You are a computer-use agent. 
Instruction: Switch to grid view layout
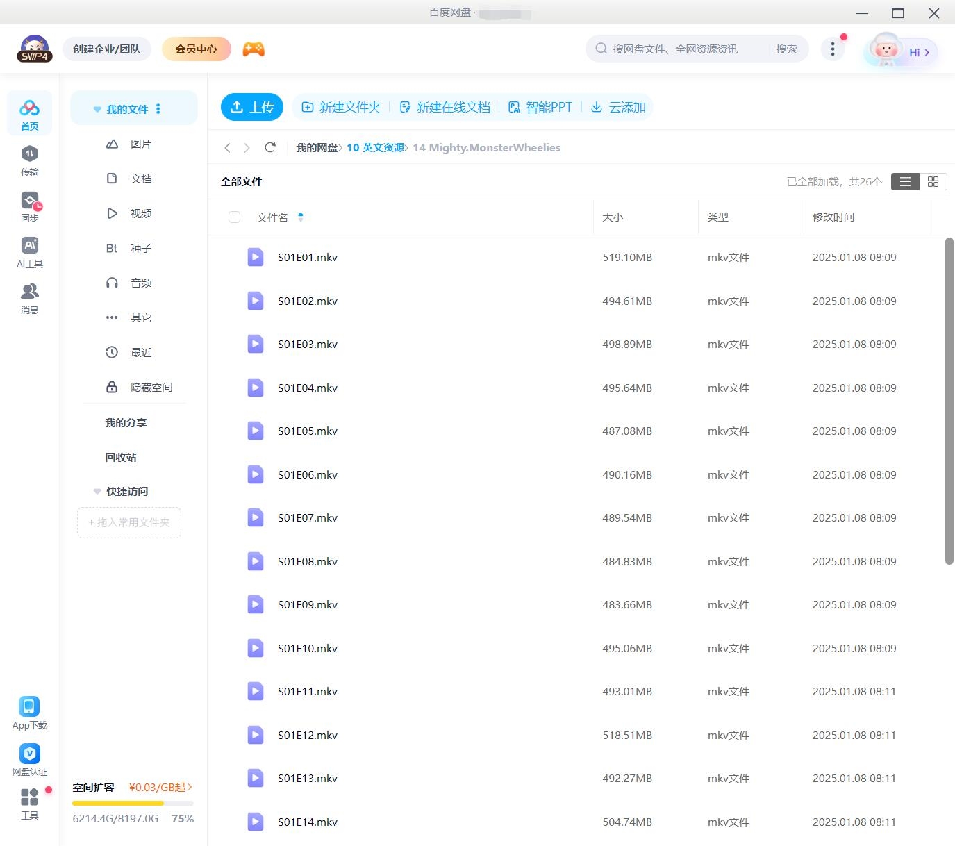[x=933, y=181]
